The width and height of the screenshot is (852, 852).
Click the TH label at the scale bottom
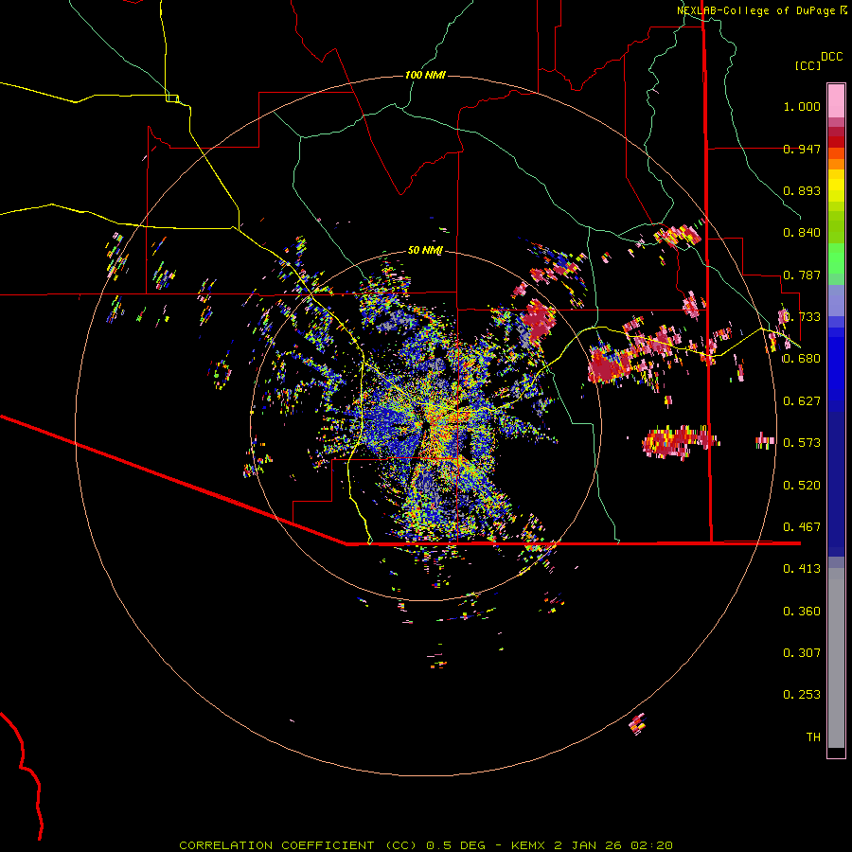tap(813, 737)
